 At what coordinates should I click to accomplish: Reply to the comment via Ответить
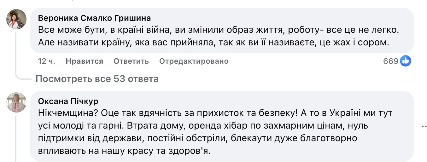131,61
